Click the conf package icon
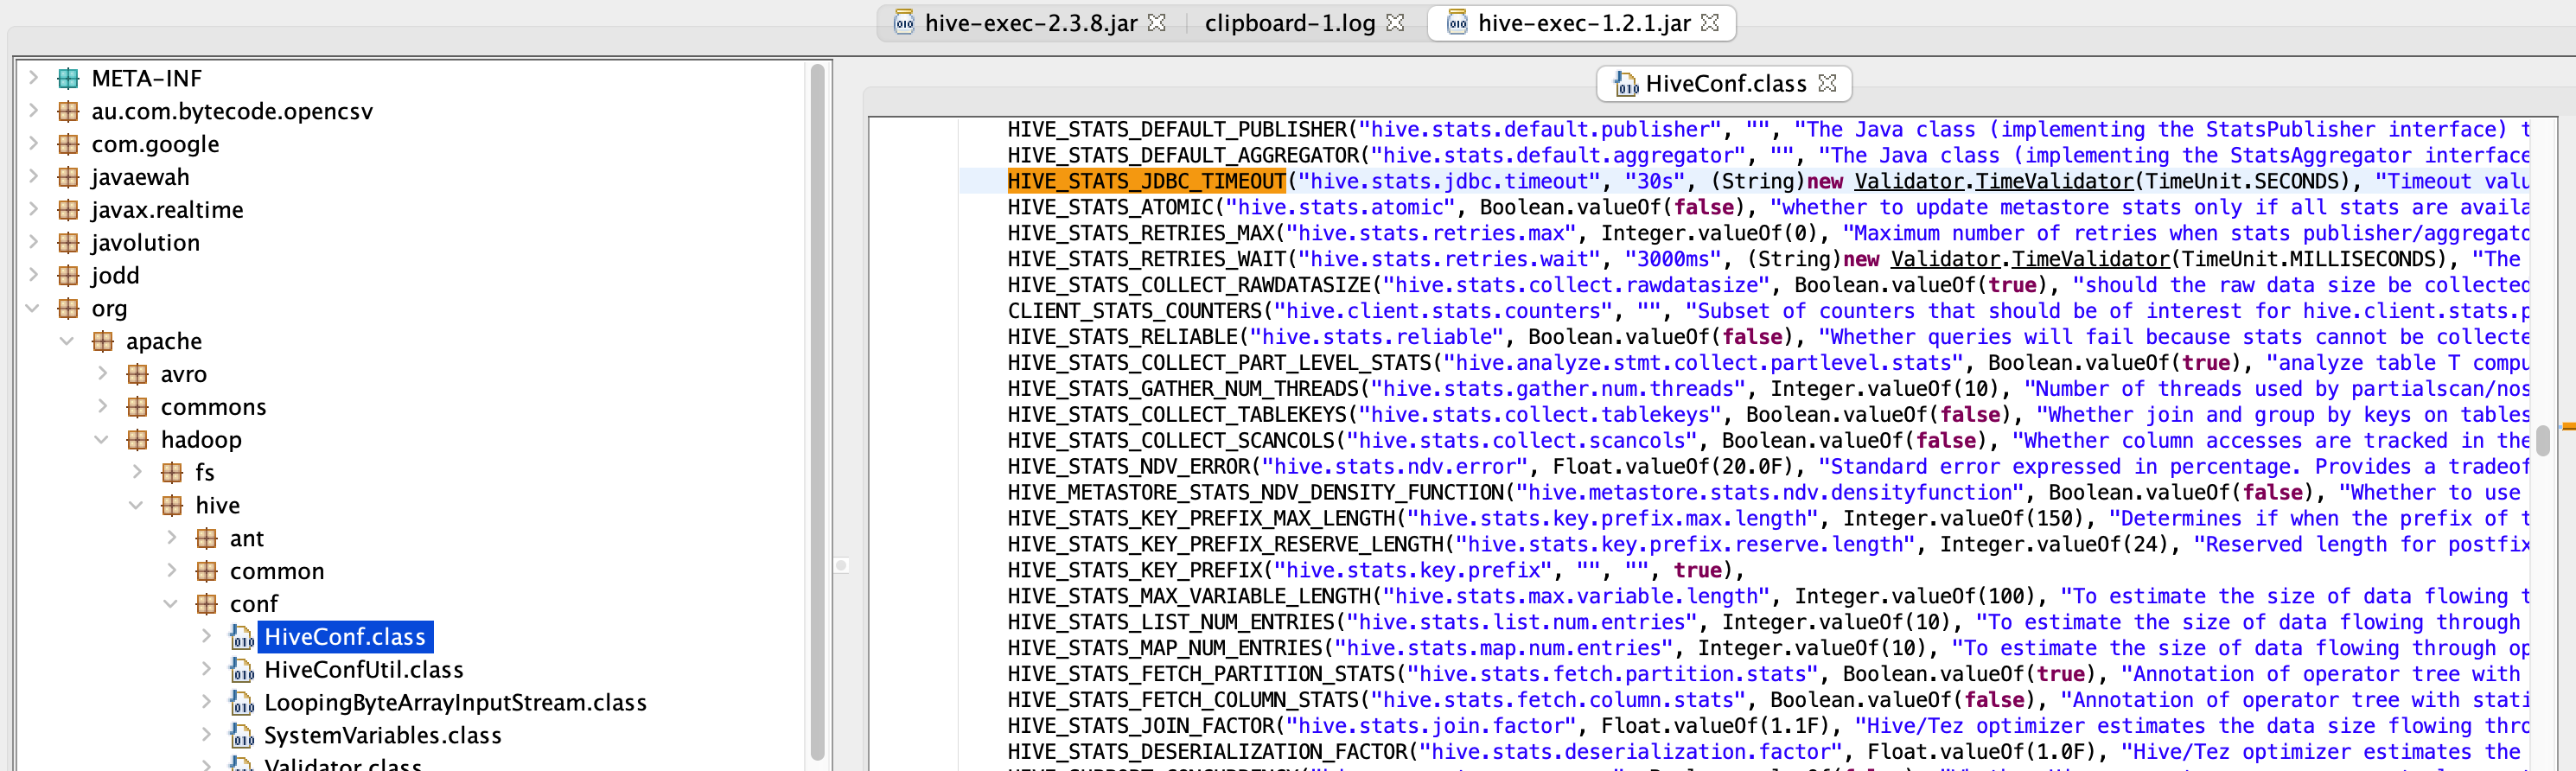Image resolution: width=2576 pixels, height=771 pixels. [207, 604]
